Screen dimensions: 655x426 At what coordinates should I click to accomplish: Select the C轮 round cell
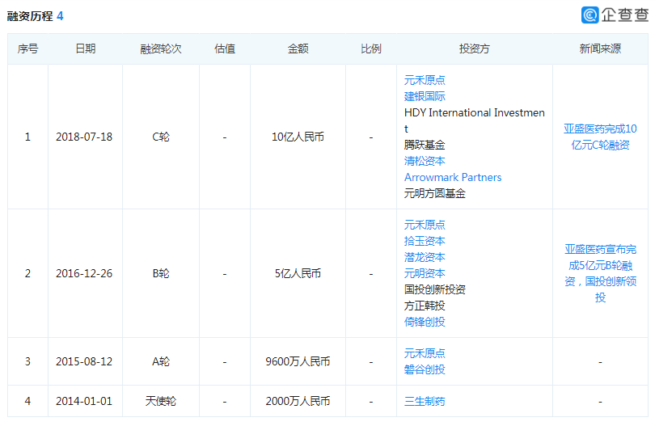161,137
